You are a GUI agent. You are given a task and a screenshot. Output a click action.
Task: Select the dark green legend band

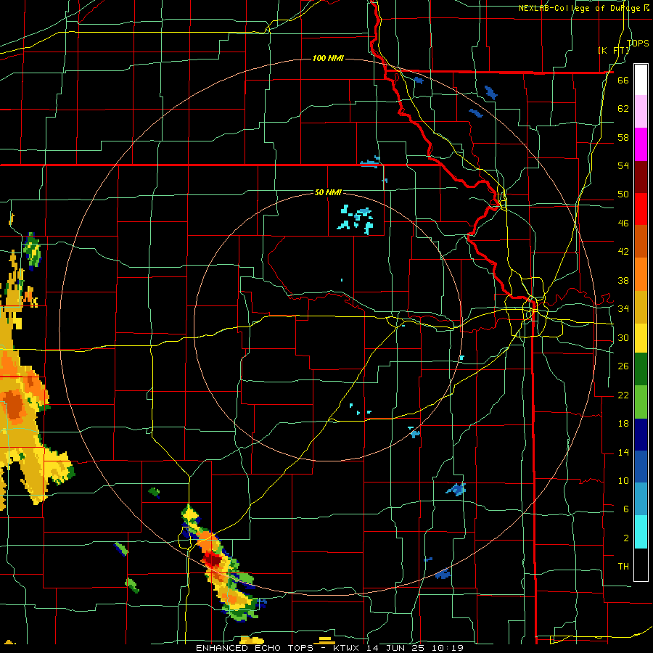(641, 369)
